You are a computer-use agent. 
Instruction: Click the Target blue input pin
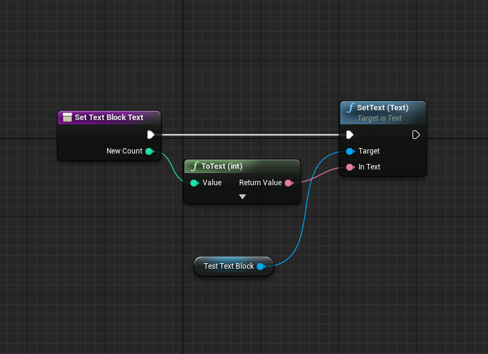(x=350, y=152)
